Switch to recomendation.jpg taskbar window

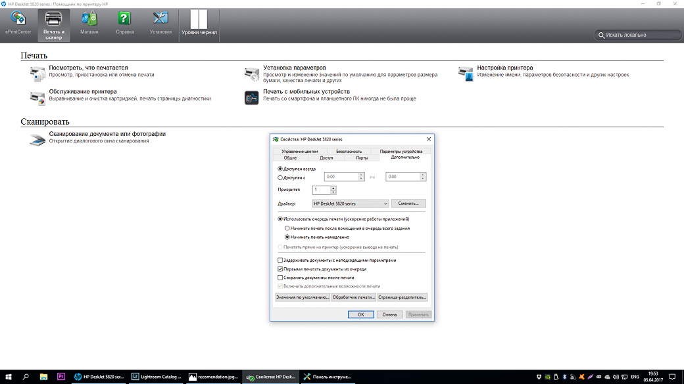214,377
